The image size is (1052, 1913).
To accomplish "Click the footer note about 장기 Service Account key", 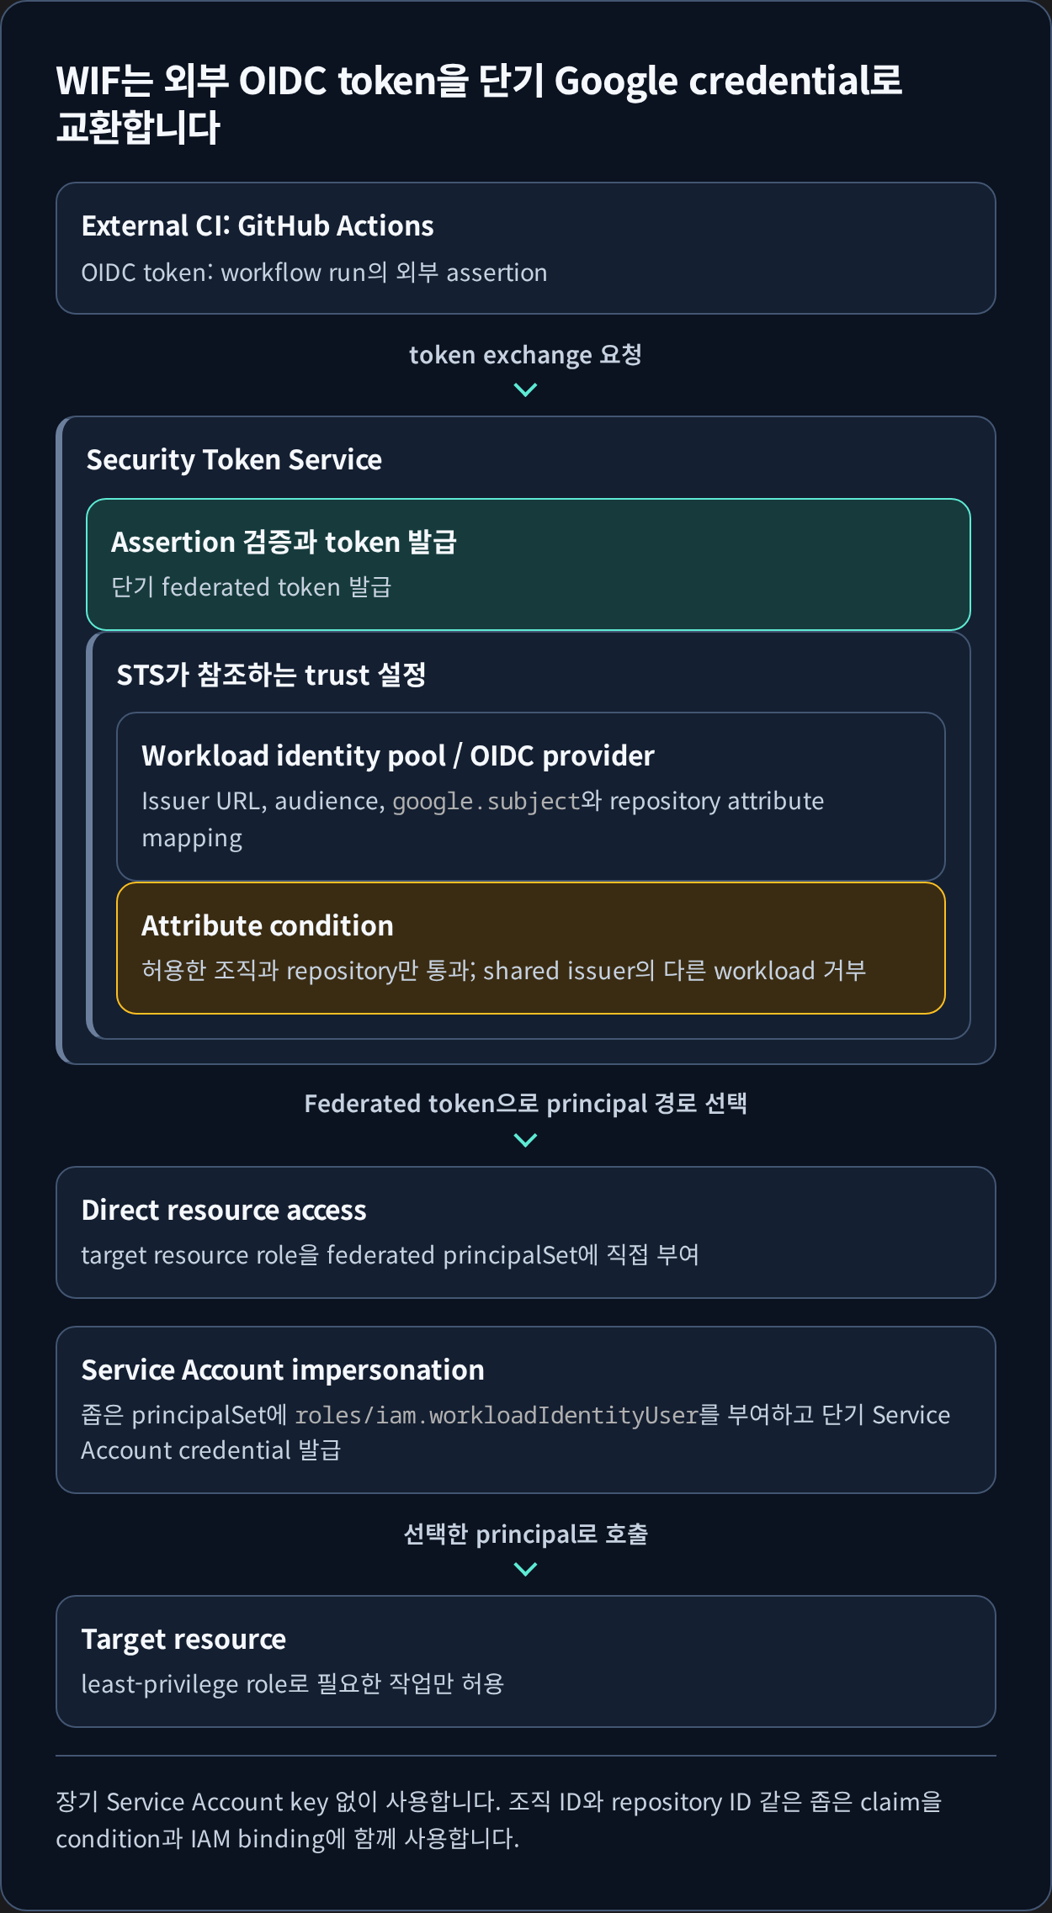I will click(x=499, y=1820).
